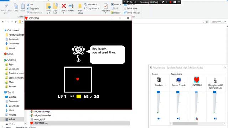228x128 pixels.
Task: Go back in File Explorer
Action: 3,22
